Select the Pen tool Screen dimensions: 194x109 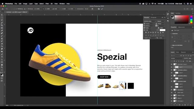2,54
